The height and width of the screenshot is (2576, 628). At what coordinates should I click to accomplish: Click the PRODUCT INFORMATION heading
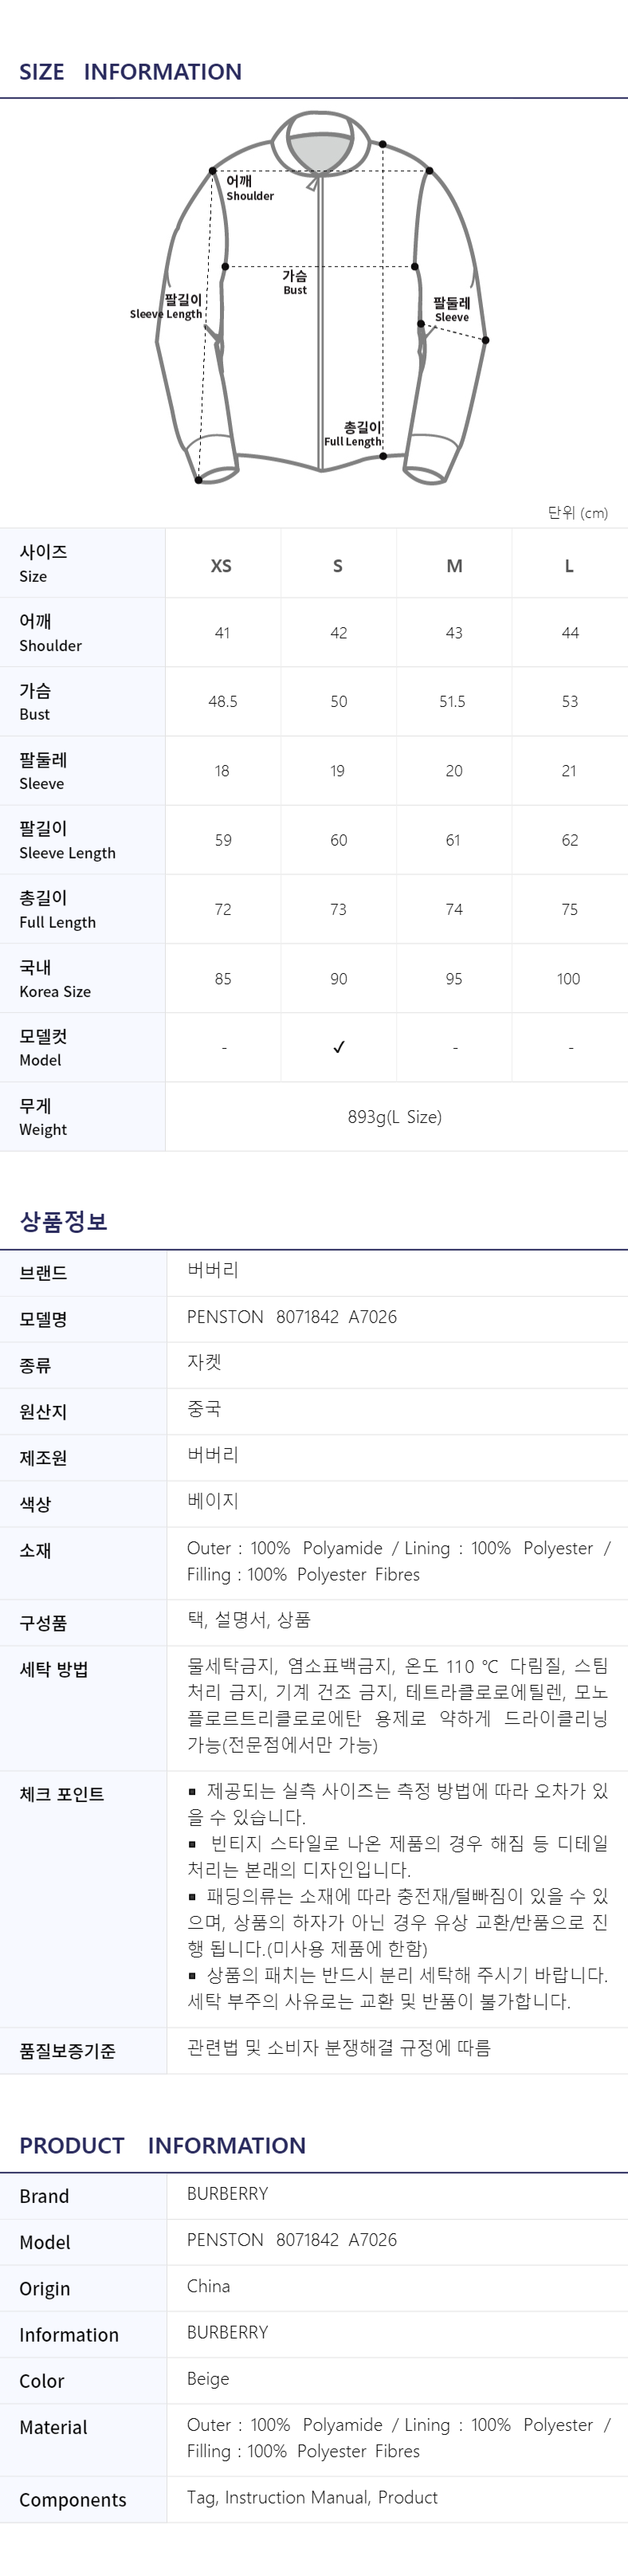[162, 2145]
